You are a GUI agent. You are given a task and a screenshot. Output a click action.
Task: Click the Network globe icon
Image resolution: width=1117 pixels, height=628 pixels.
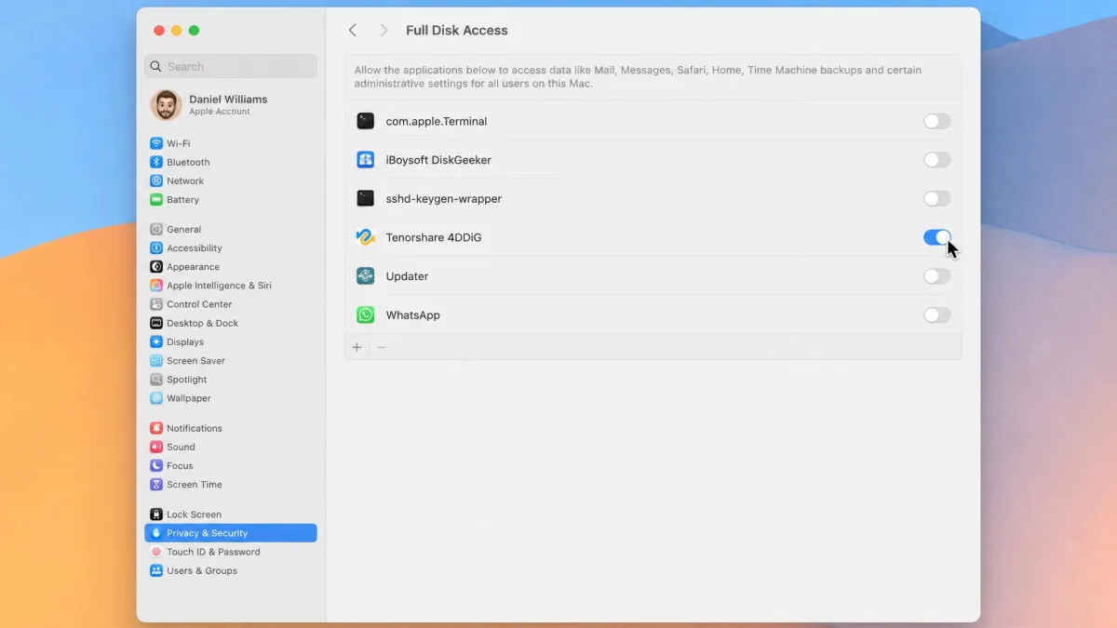(156, 180)
